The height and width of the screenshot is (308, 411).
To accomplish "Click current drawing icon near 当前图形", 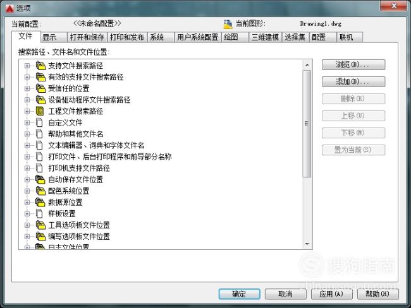I will pos(228,24).
